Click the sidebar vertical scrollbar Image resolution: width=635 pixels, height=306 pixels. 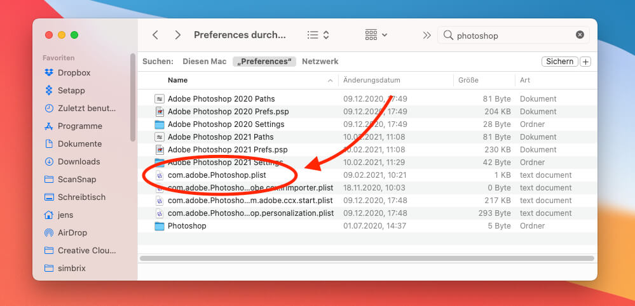click(133, 97)
